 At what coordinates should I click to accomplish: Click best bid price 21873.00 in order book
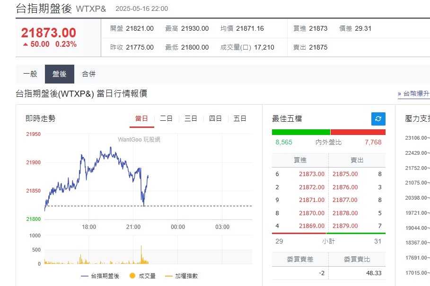point(313,174)
